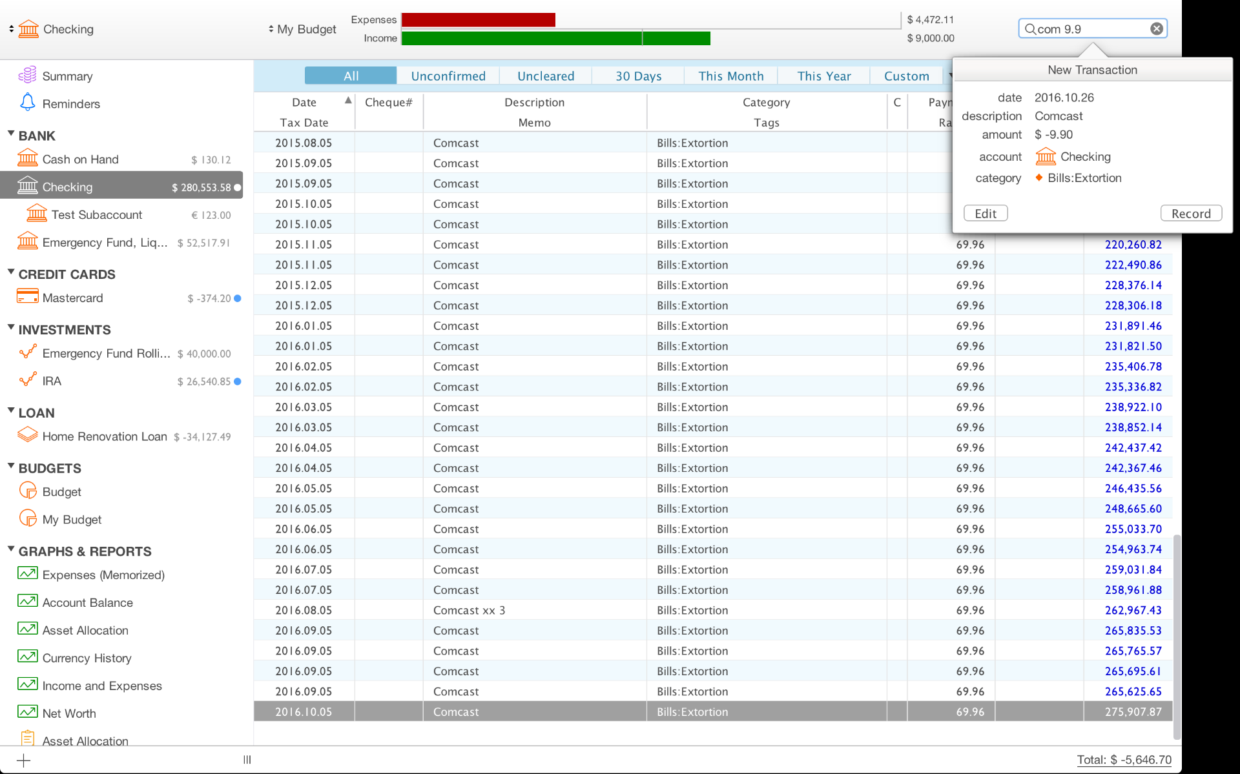
Task: Open the Budget pie icon
Action: pos(28,491)
